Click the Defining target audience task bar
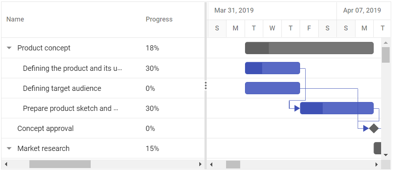393x171 pixels. click(272, 88)
